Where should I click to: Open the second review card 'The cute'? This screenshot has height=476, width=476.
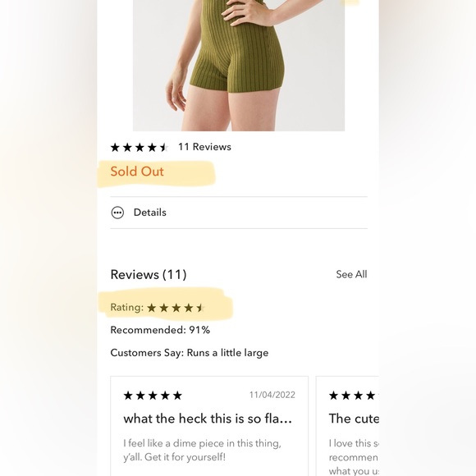point(347,426)
